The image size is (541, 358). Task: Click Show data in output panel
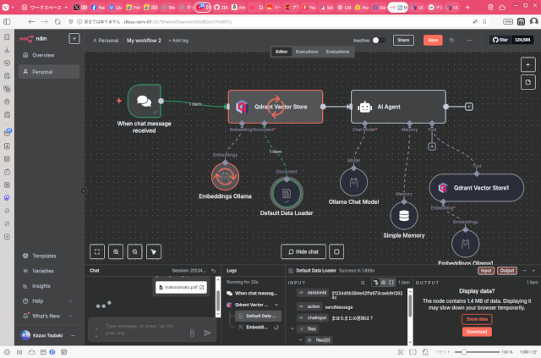(477, 319)
